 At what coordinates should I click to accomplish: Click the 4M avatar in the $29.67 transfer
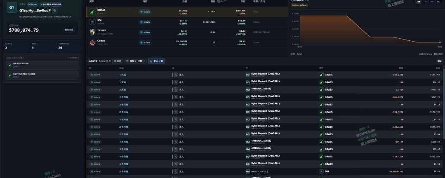pyautogui.click(x=248, y=149)
